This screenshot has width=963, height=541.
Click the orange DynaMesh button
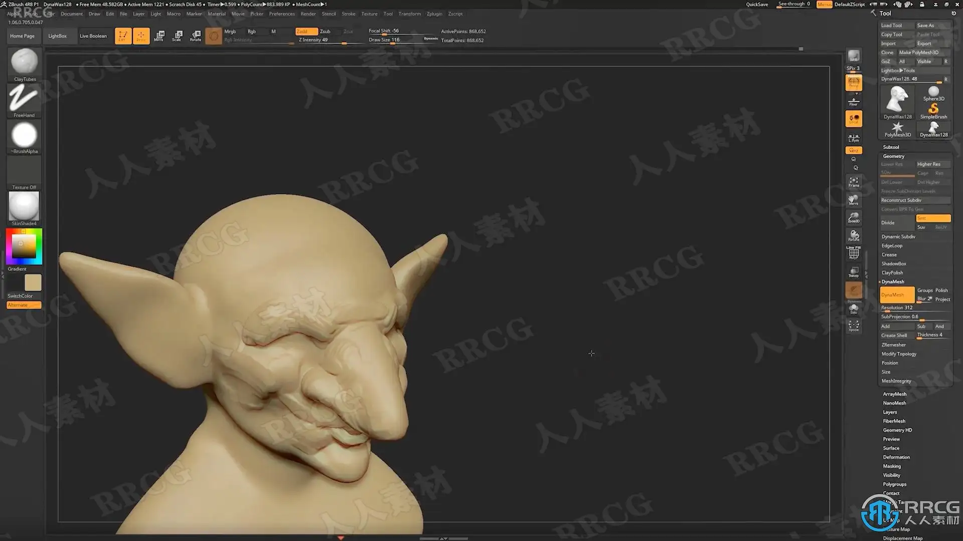click(x=897, y=295)
